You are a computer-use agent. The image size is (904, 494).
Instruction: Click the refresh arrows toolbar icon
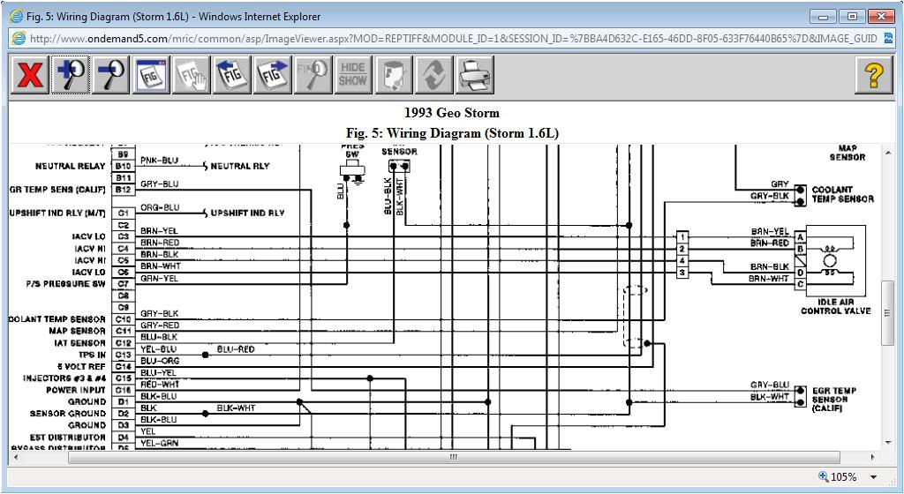(x=434, y=75)
